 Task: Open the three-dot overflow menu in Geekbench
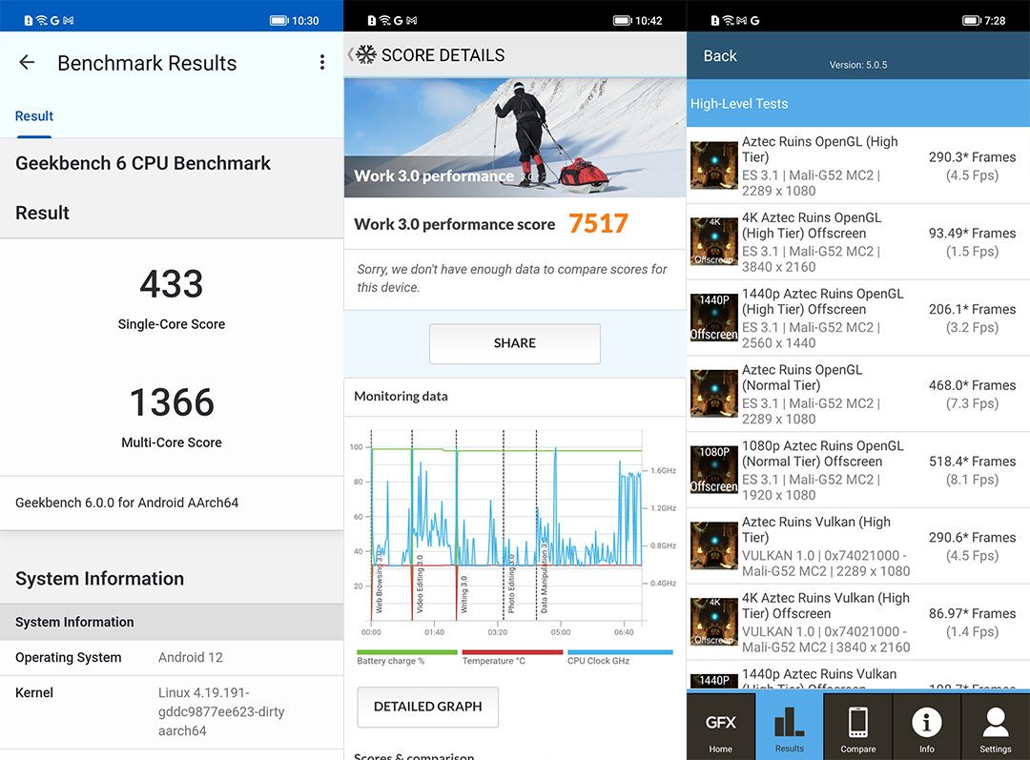(322, 62)
